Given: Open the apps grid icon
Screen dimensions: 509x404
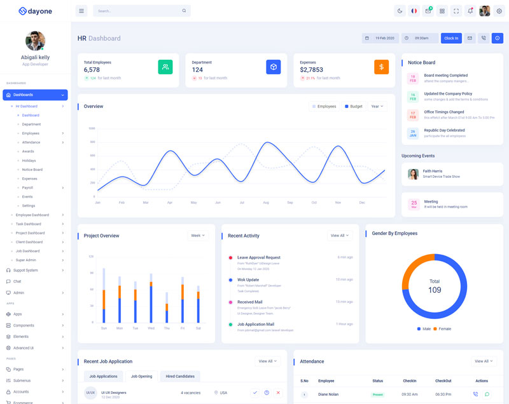Looking at the screenshot, I should pyautogui.click(x=442, y=11).
